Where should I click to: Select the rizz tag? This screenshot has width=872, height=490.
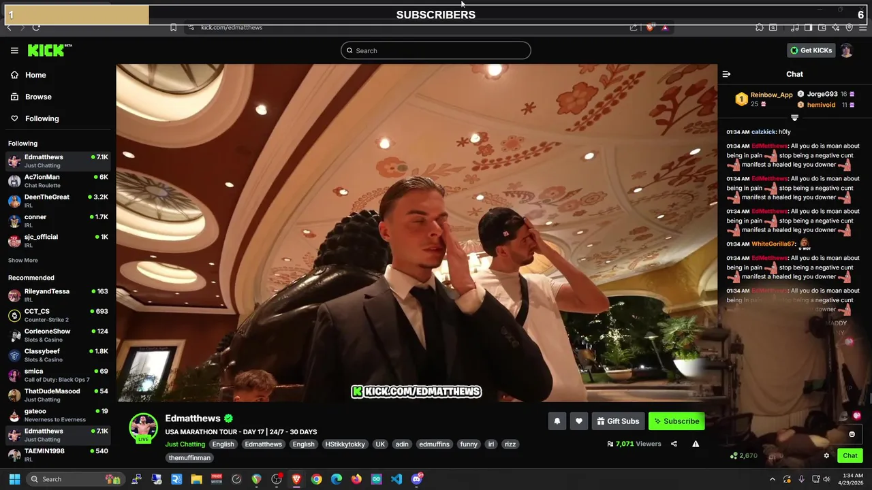click(510, 444)
